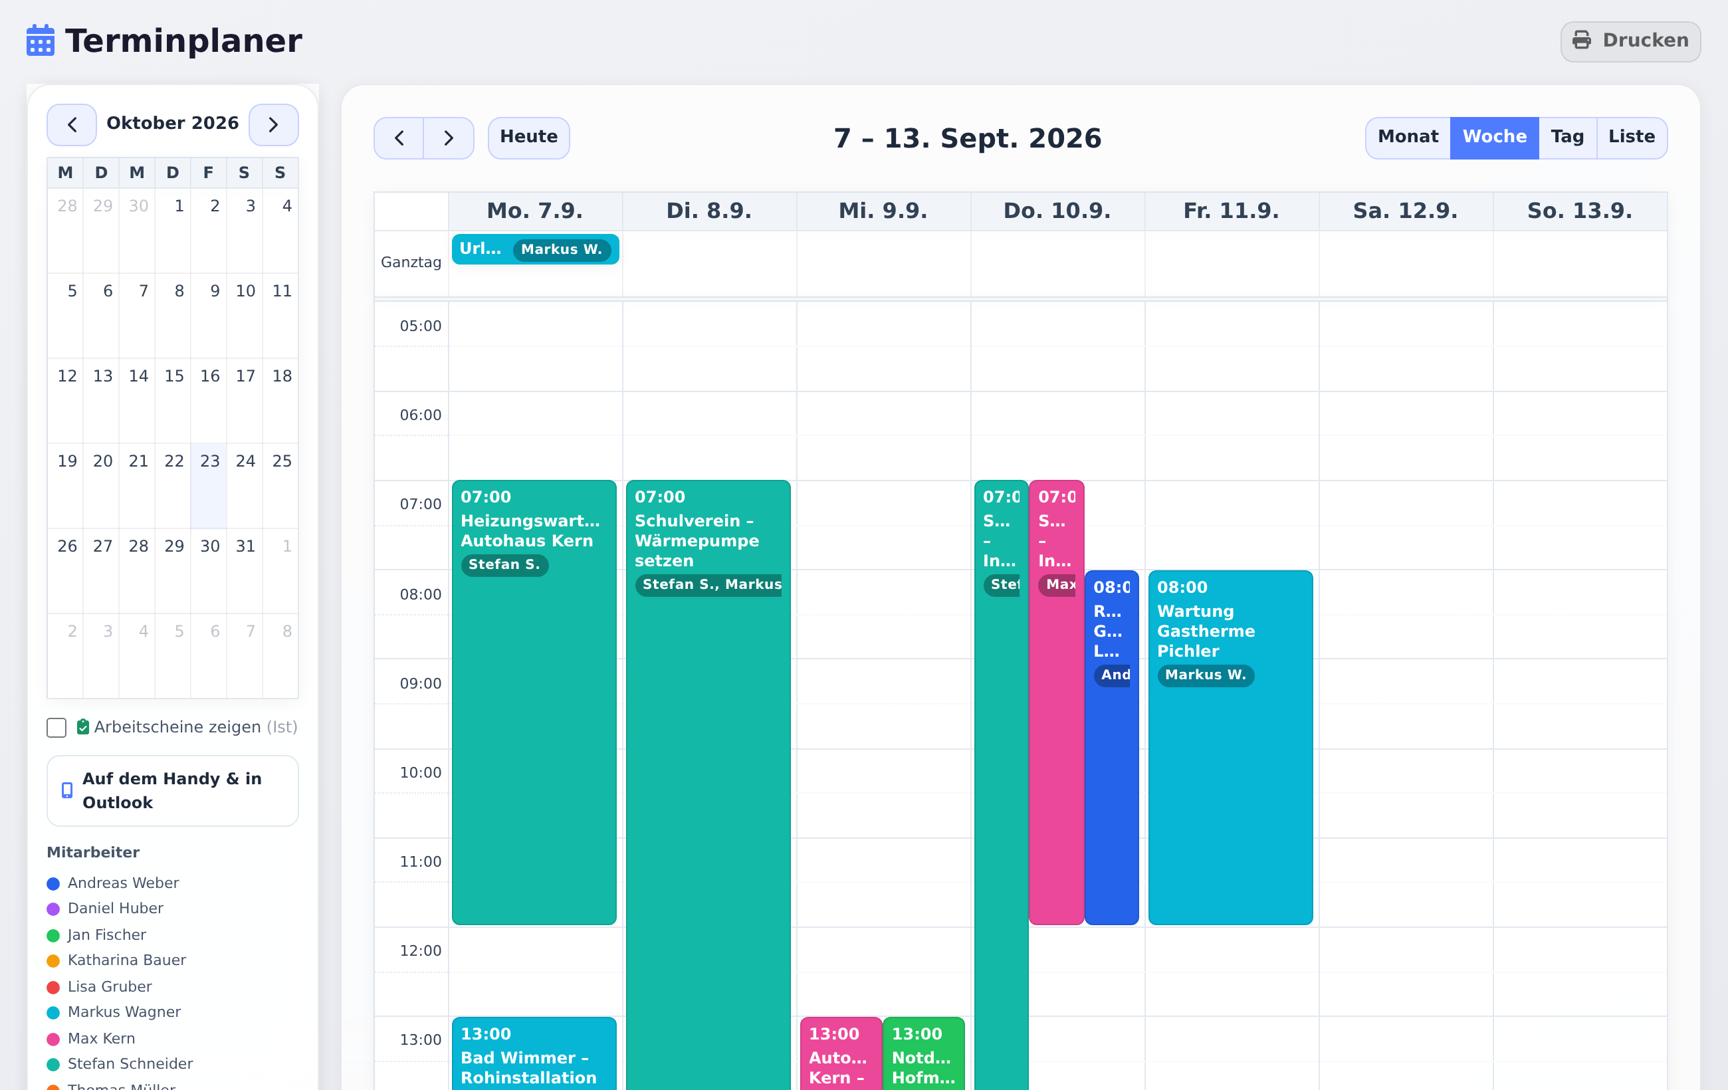Go to next month in mini calendar
The image size is (1728, 1090).
tap(273, 125)
